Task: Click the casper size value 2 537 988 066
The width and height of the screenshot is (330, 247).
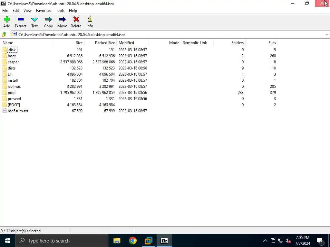Action: coord(71,62)
